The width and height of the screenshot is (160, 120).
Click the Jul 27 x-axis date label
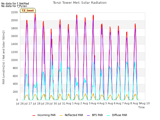click(x=28, y=103)
